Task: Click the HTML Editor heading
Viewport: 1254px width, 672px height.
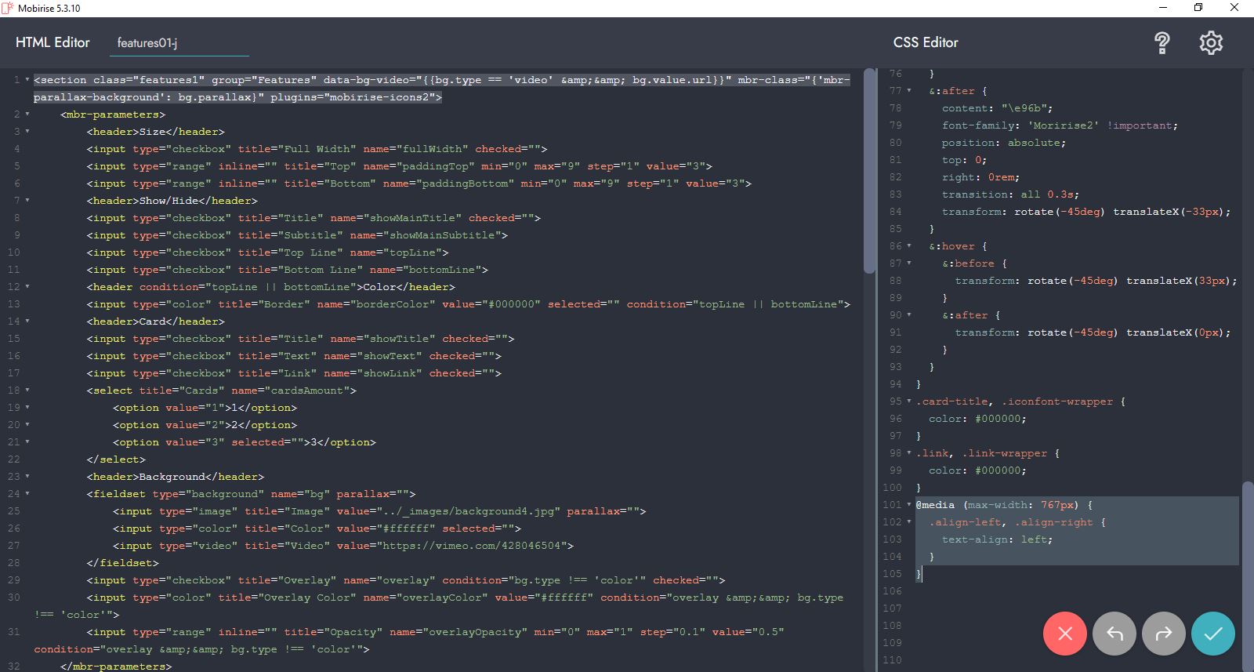Action: 53,42
